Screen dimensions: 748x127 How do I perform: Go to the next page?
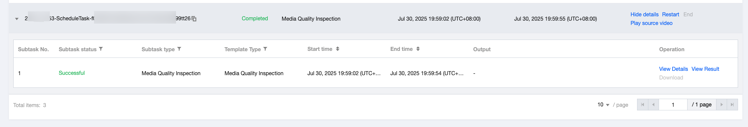(x=721, y=105)
